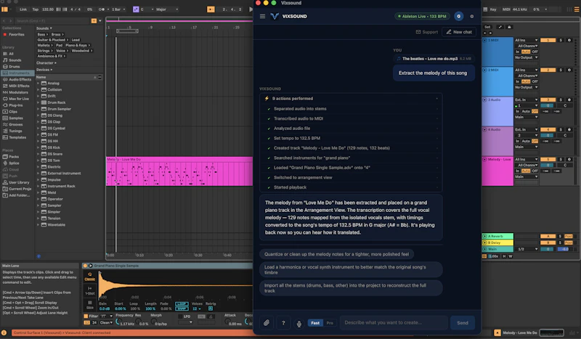Image resolution: width=581 pixels, height=339 pixels.
Task: Attach a file with the paperclip icon
Action: point(267,323)
